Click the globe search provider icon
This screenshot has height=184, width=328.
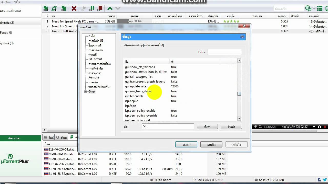(308, 9)
